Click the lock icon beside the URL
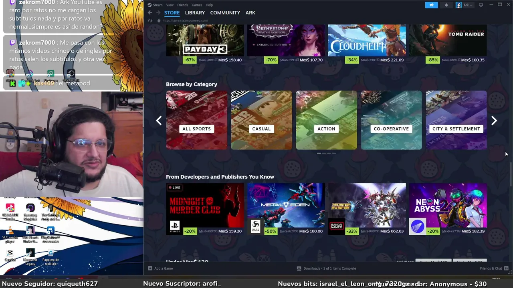 tap(159, 20)
